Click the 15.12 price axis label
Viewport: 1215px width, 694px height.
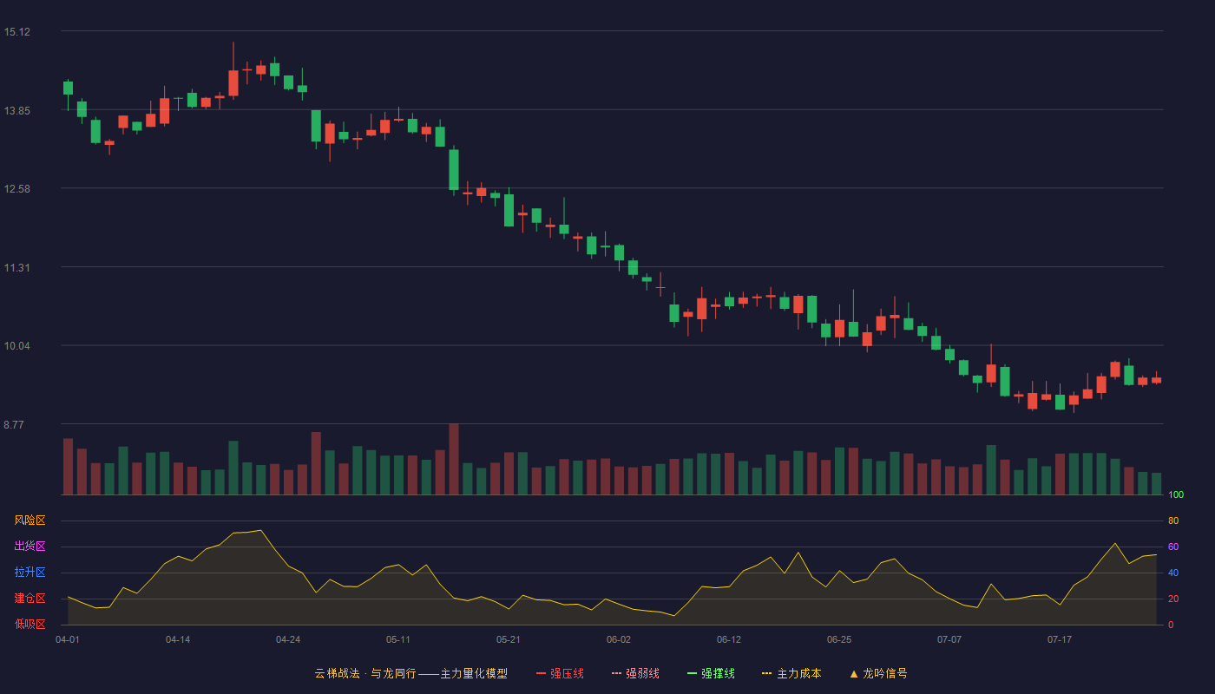16,32
